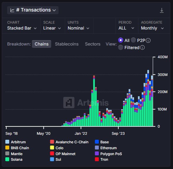This screenshot has height=169, width=173.
Task: Toggle Solana legend color swatch
Action: click(7, 159)
